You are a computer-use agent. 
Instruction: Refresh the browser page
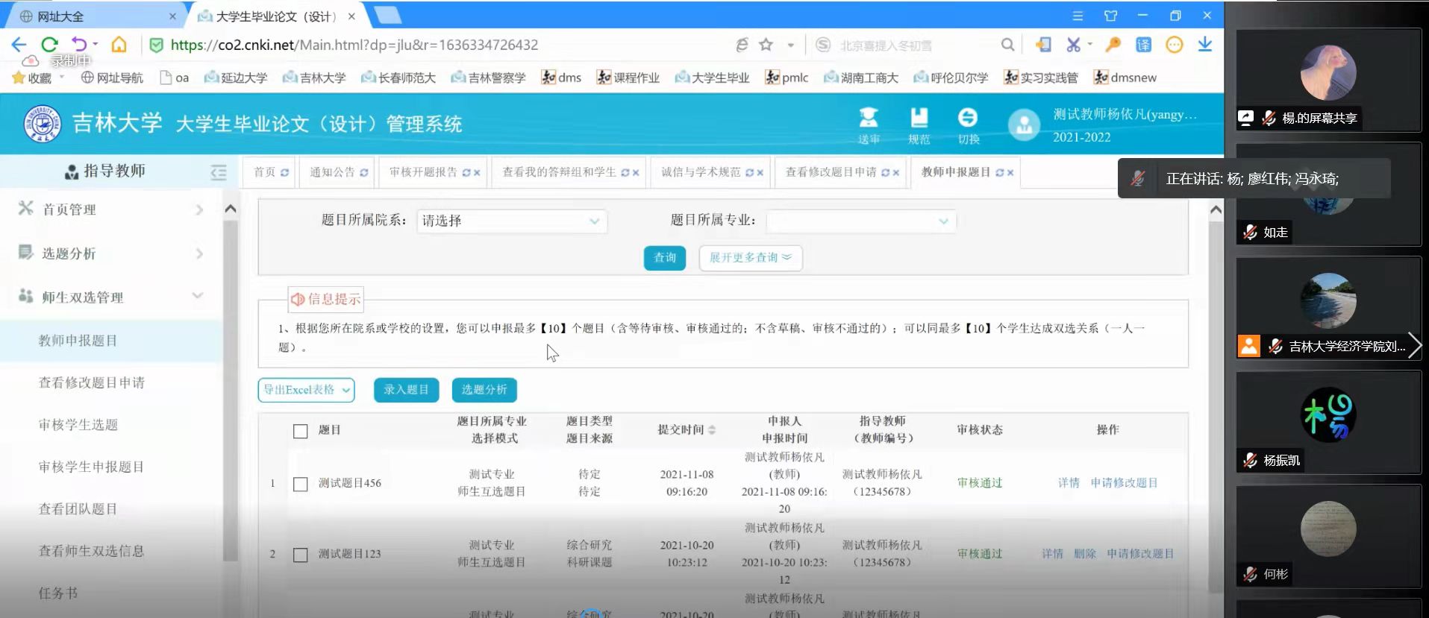[49, 45]
